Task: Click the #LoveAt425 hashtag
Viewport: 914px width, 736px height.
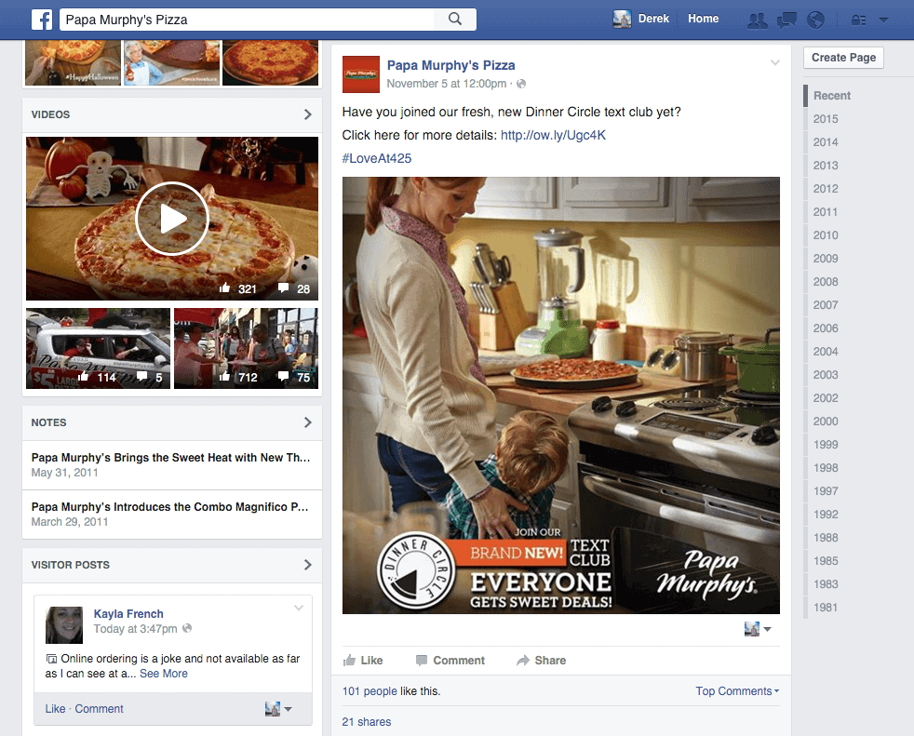Action: (x=377, y=158)
